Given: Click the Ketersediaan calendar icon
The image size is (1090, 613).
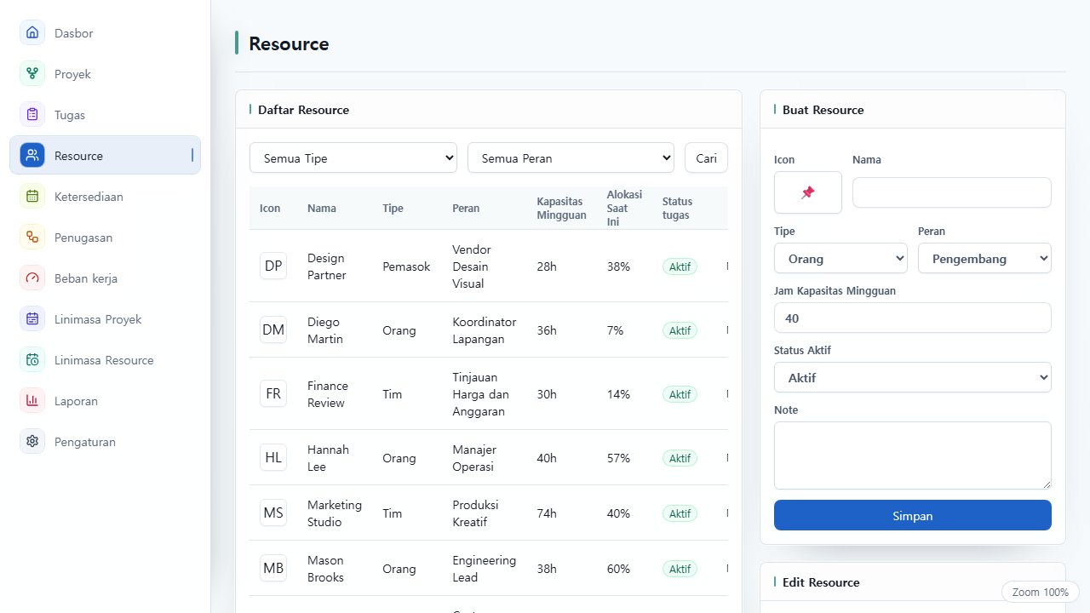Looking at the screenshot, I should pyautogui.click(x=32, y=197).
